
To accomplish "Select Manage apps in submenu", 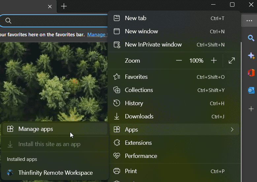I will pyautogui.click(x=55, y=129).
